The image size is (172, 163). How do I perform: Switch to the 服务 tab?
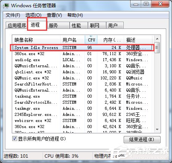tap(58, 25)
